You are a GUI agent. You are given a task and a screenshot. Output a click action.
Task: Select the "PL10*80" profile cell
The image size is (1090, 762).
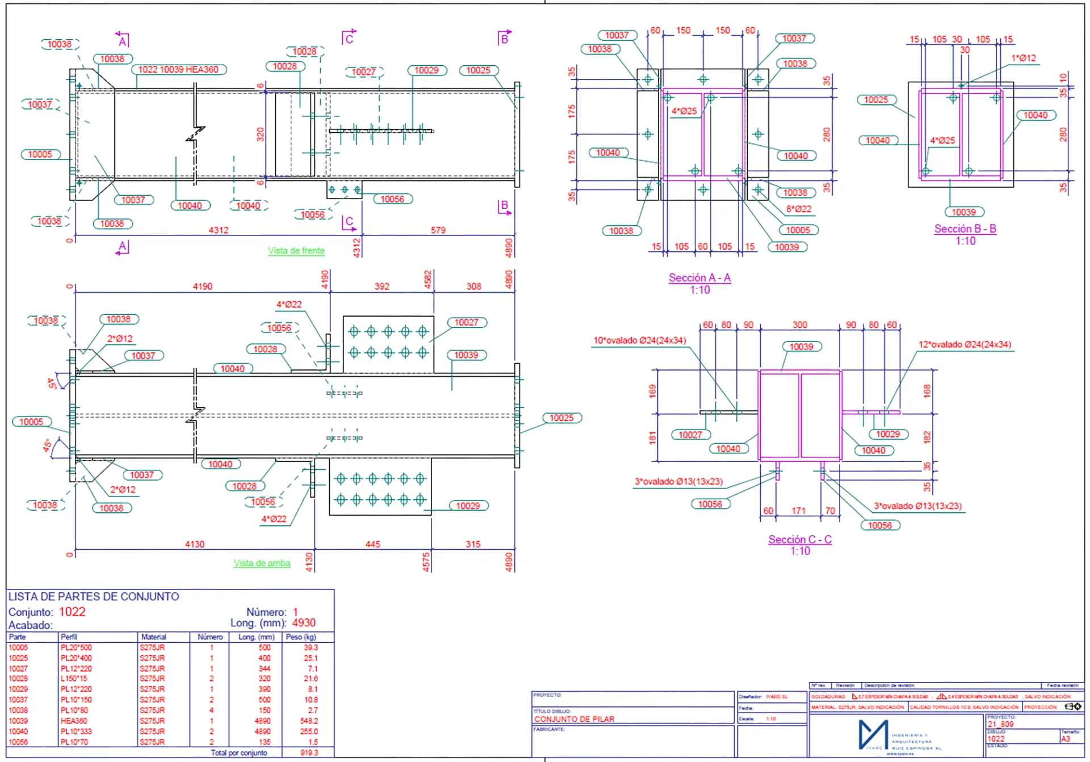tap(74, 710)
